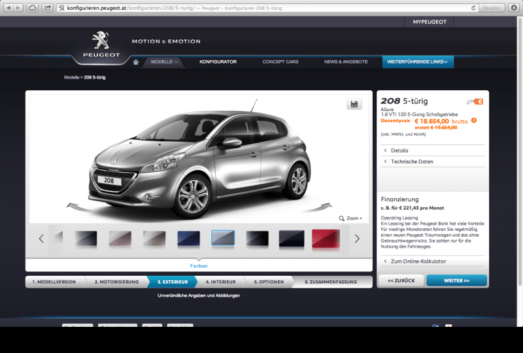Screen dimensions: 523x353
Task: Select the highlighted silver color swatch
Action: [223, 238]
